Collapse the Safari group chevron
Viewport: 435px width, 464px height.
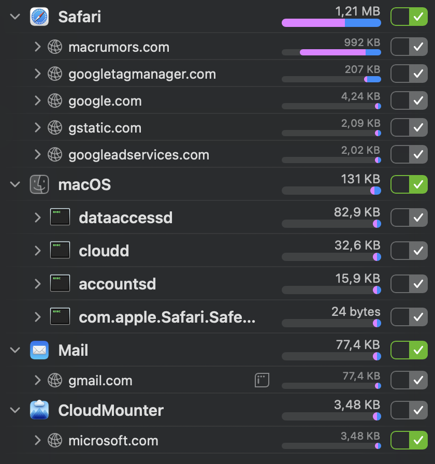(15, 17)
